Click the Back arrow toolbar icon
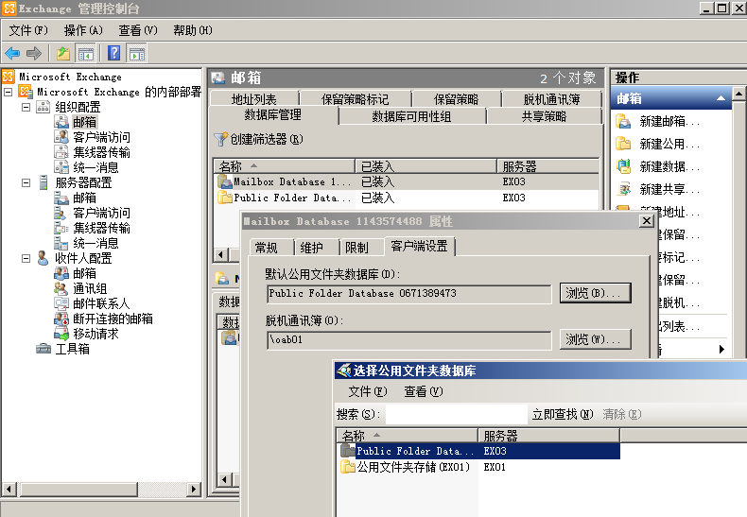Image resolution: width=747 pixels, height=517 pixels. pos(12,53)
